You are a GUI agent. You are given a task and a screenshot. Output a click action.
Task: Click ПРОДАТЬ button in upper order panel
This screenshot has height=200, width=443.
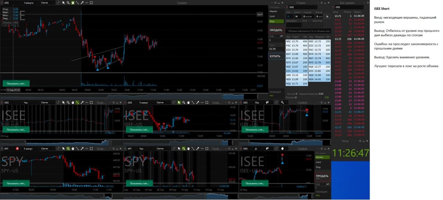tap(276, 30)
